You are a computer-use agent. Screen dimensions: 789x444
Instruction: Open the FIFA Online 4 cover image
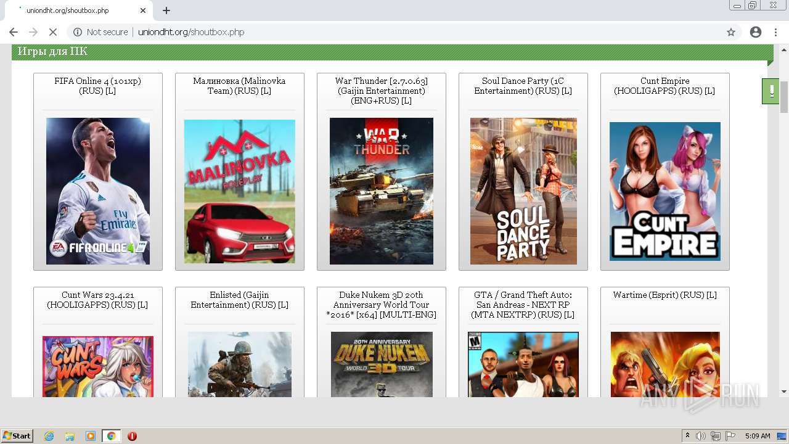tap(98, 191)
